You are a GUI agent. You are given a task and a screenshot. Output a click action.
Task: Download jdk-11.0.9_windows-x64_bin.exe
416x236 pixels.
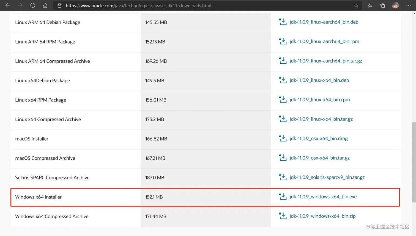pos(323,197)
